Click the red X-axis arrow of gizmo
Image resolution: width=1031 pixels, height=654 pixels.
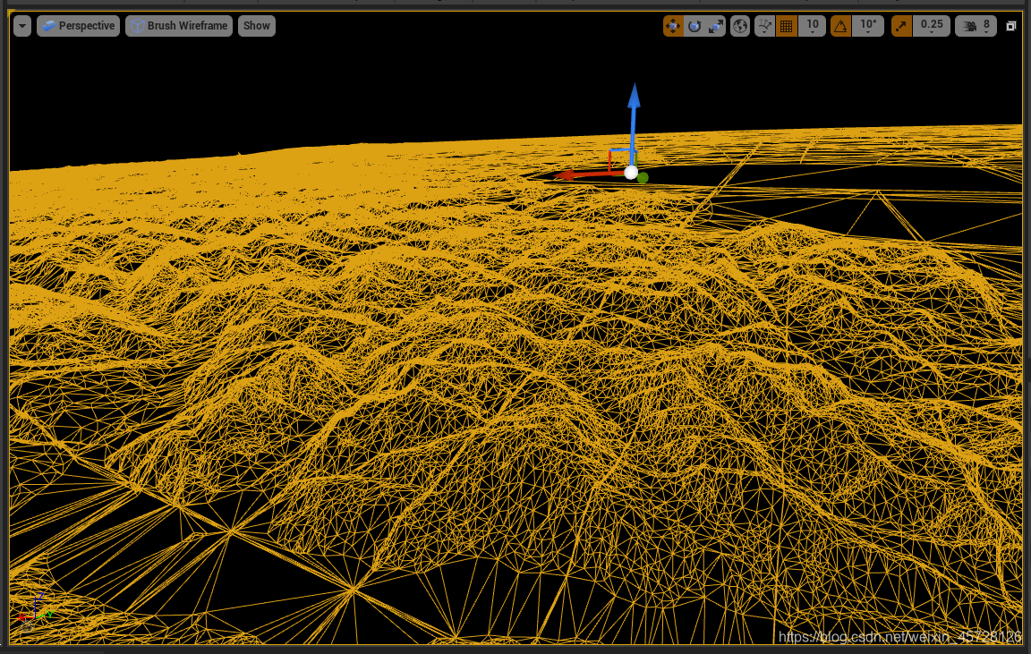pyautogui.click(x=566, y=174)
